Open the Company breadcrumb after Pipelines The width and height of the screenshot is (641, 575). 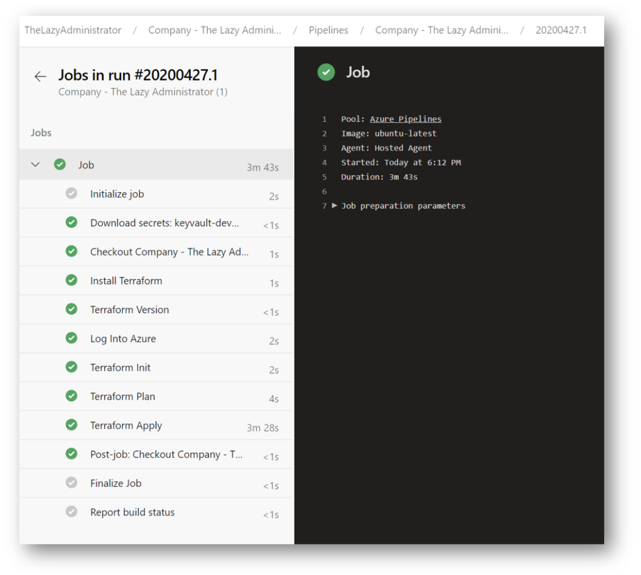click(x=441, y=30)
